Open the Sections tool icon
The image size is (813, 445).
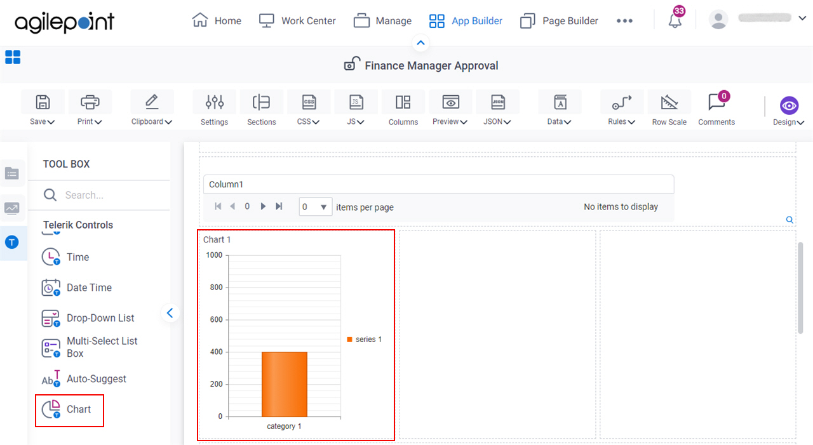(262, 102)
